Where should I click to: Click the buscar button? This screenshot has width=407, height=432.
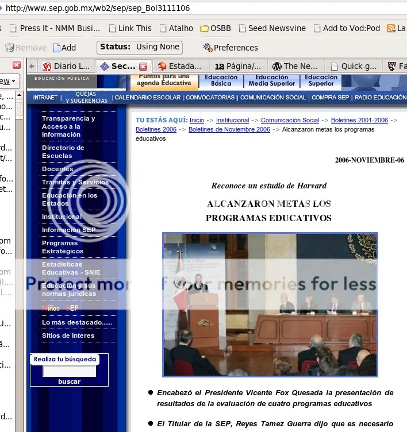point(69,381)
